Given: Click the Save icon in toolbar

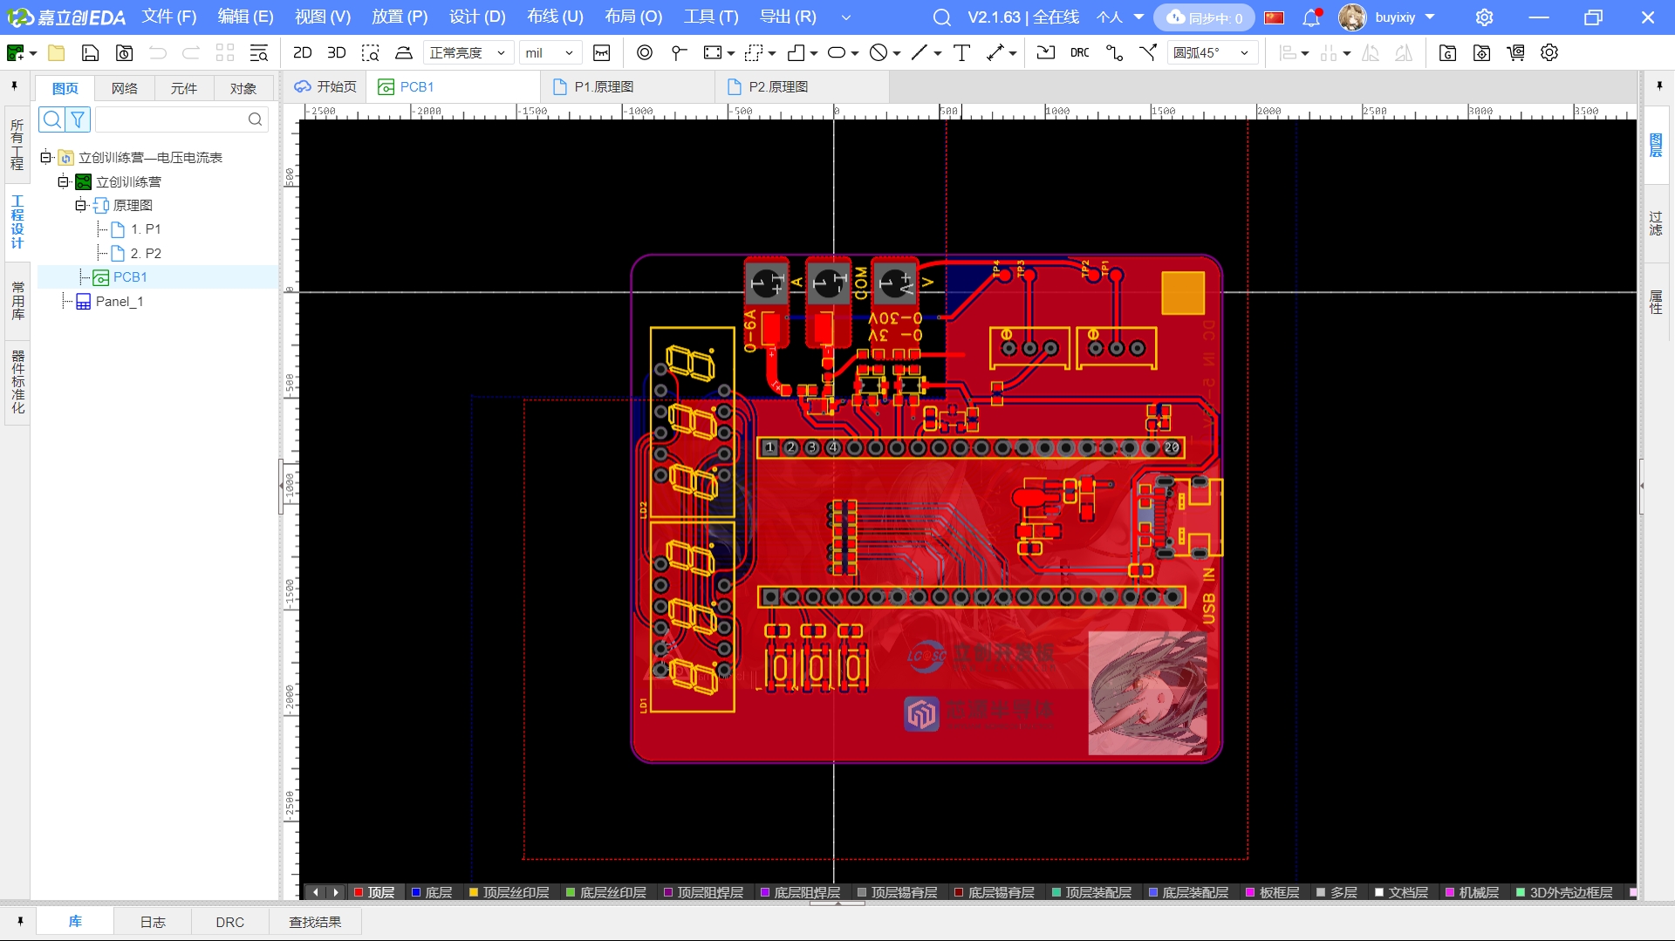Looking at the screenshot, I should pyautogui.click(x=90, y=53).
